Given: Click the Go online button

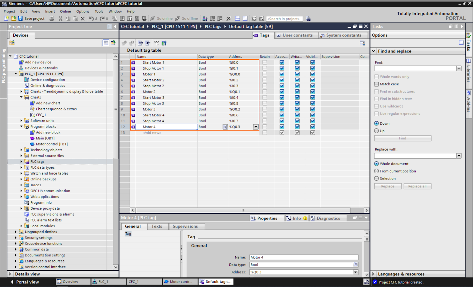Looking at the screenshot, I should point(162,18).
